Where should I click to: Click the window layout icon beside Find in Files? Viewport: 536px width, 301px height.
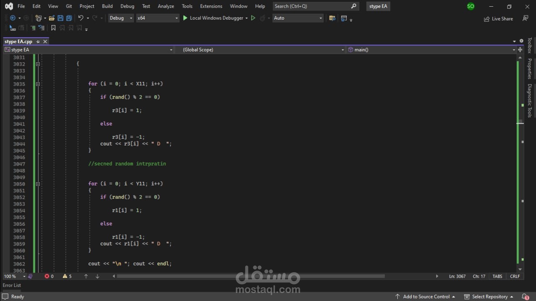(344, 18)
